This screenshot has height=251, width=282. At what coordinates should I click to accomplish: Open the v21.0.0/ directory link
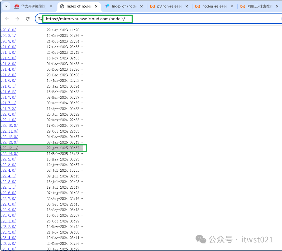[8, 47]
